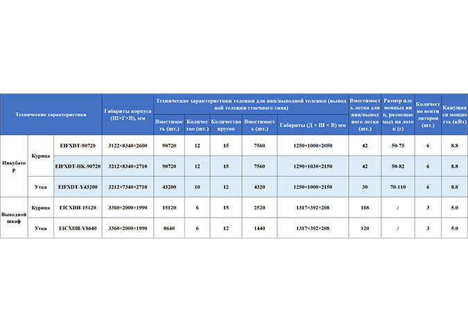Viewport: 468px width, 332px height.
Task: Select the Выводной шкаф row group label
Action: [14, 218]
